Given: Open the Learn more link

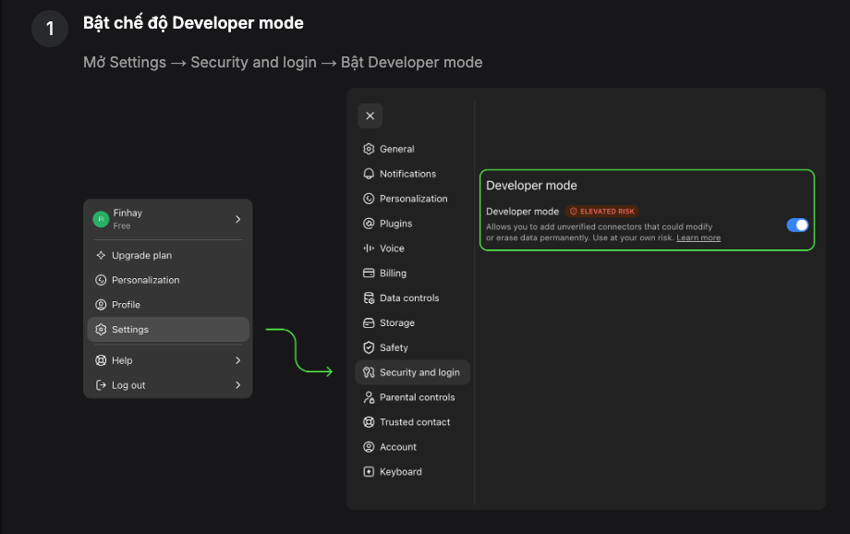Looking at the screenshot, I should [x=698, y=238].
